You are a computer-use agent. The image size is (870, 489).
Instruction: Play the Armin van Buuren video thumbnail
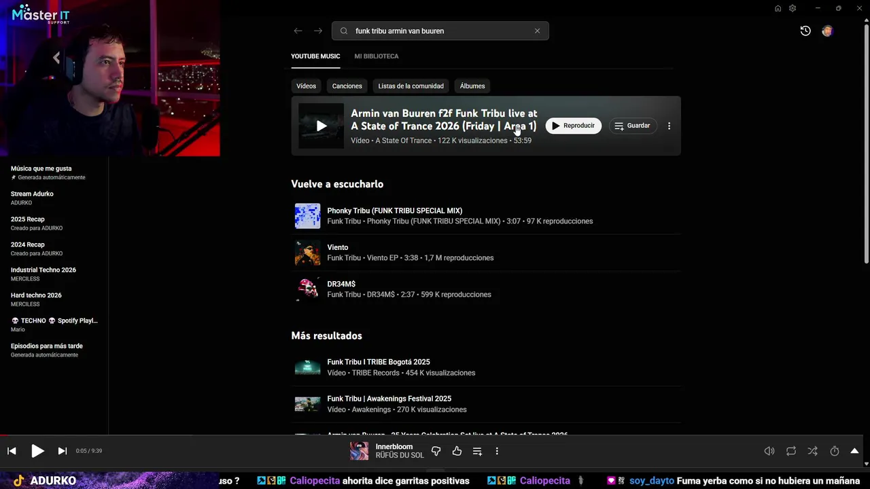pos(321,126)
